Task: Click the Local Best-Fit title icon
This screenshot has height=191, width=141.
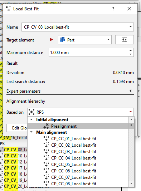Action: pyautogui.click(x=9, y=9)
